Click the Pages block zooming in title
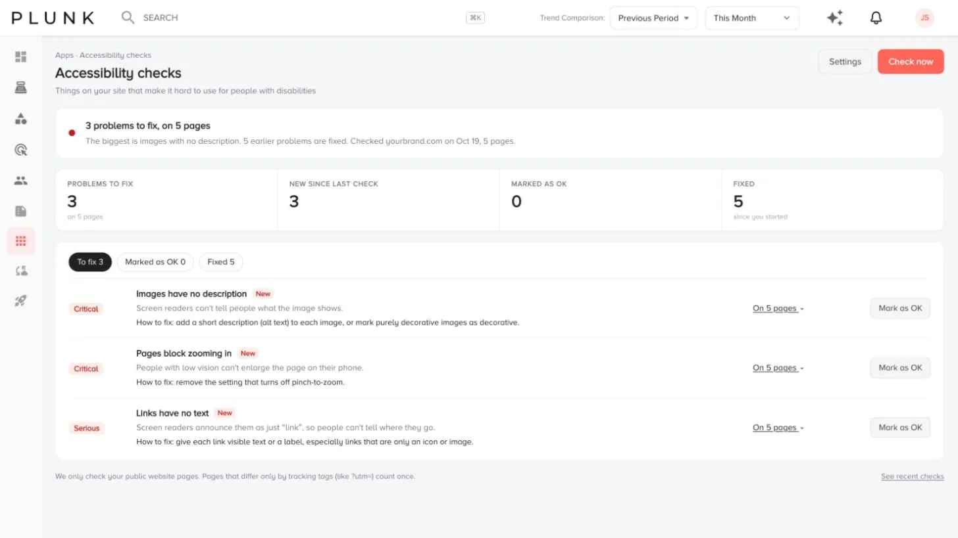 [x=184, y=353]
